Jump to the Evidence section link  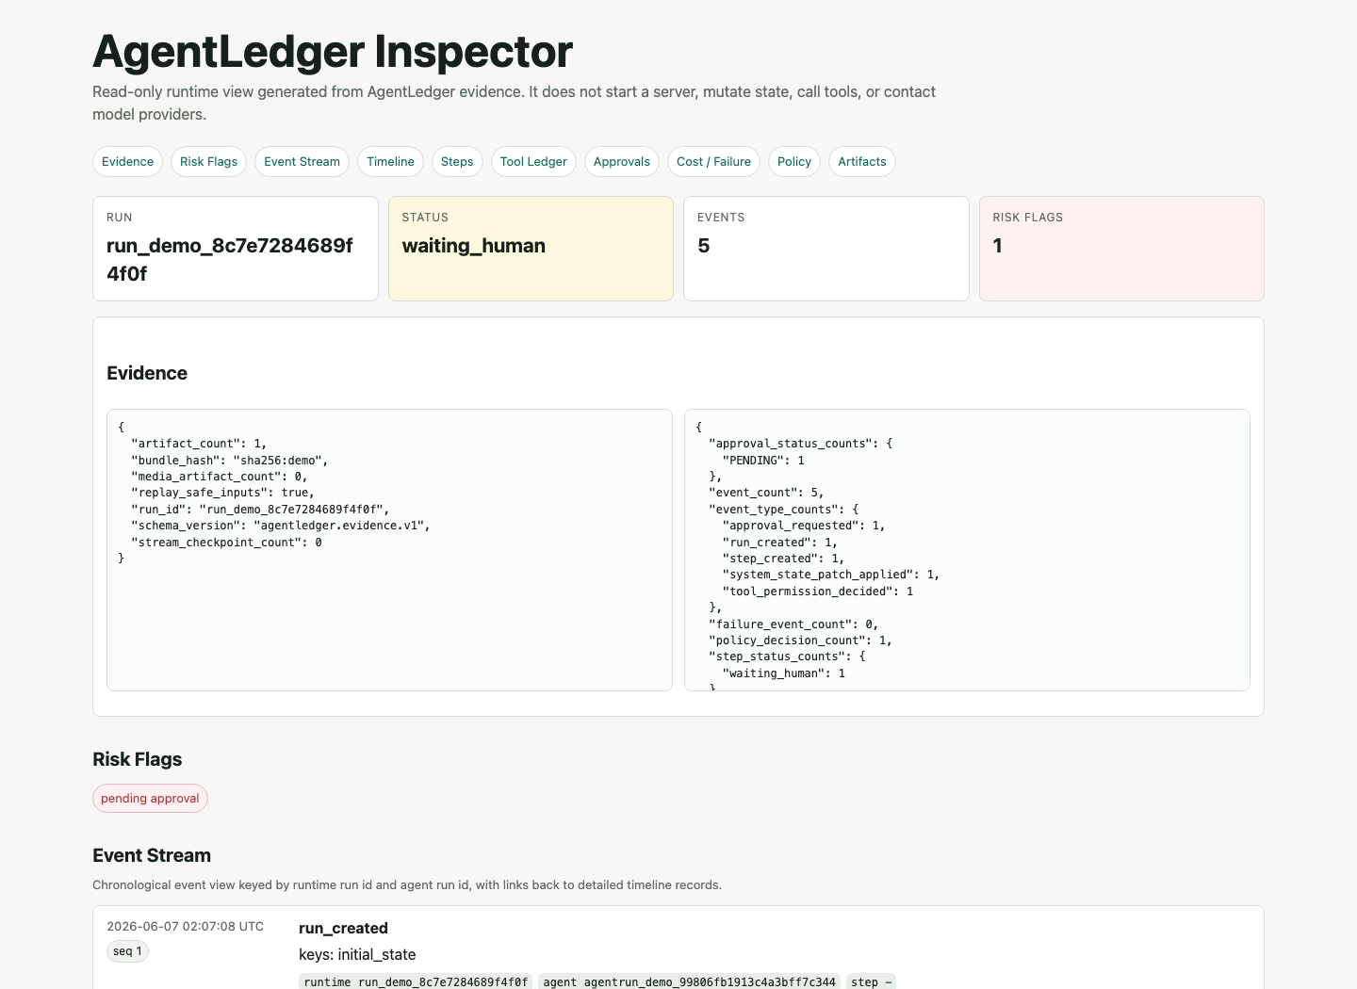pyautogui.click(x=127, y=161)
